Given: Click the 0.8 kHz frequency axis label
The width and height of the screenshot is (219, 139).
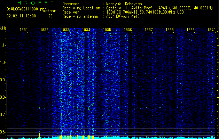Looking at the screenshot, I should (3, 97).
